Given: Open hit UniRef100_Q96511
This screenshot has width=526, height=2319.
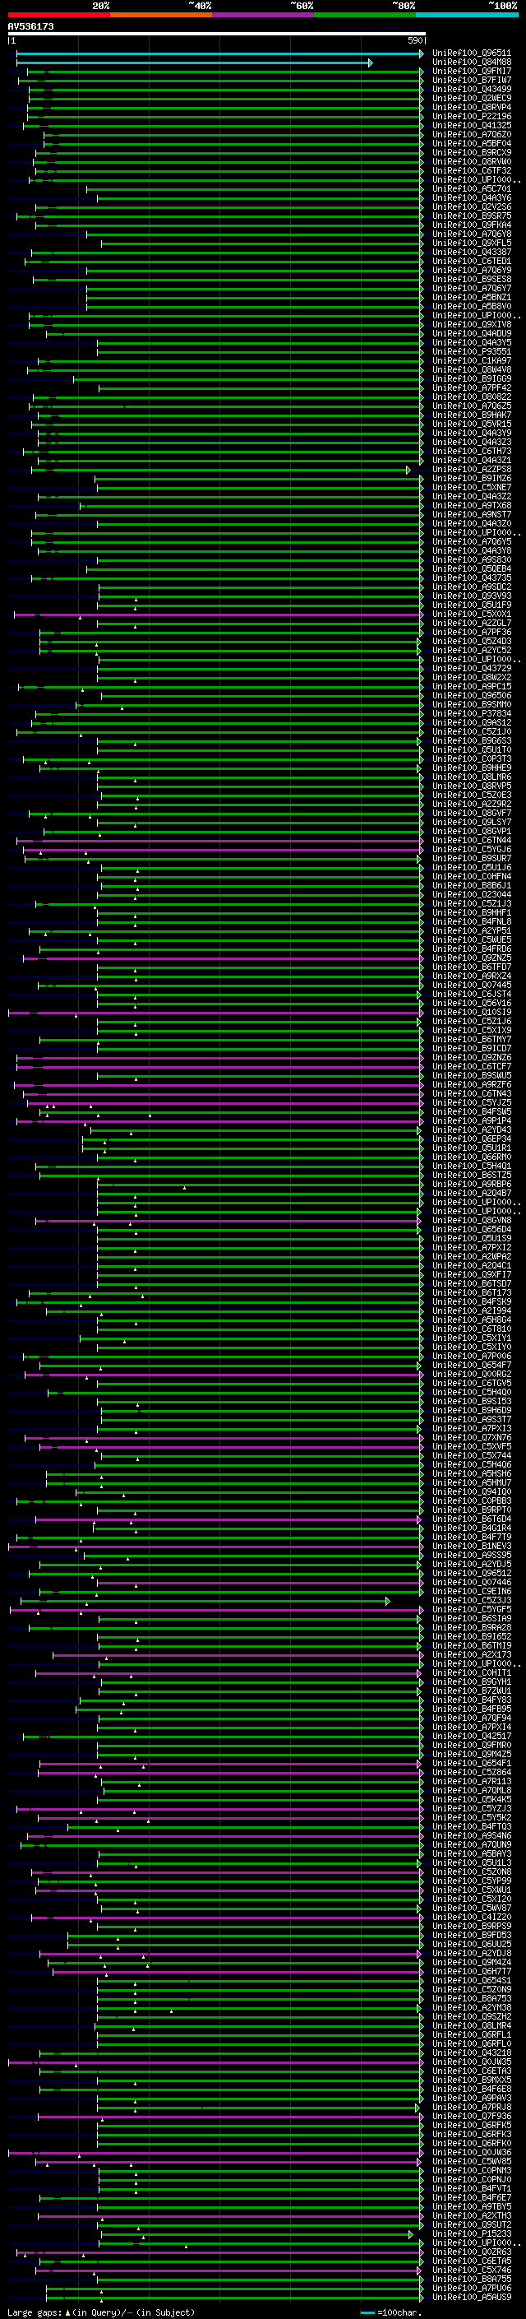Looking at the screenshot, I should [x=472, y=54].
